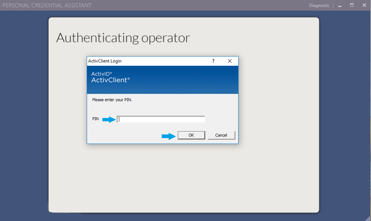
Task: Confirm the PIN with OK button
Action: [191, 135]
